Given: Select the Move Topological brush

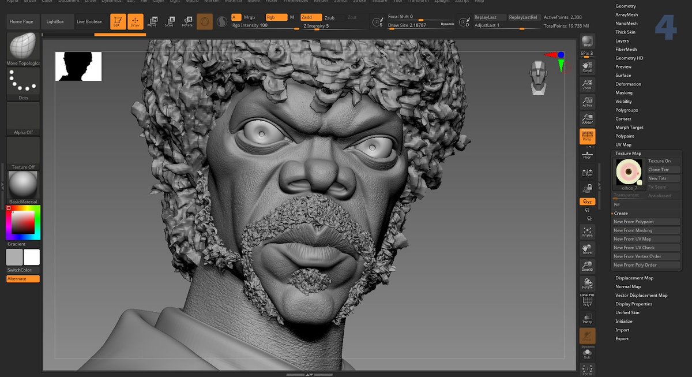Looking at the screenshot, I should 23,47.
